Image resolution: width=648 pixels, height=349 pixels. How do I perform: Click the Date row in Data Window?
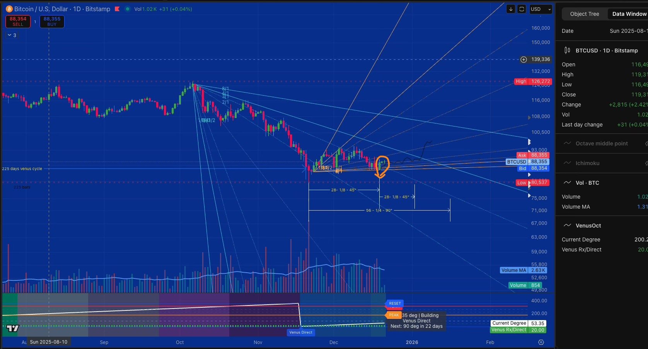605,31
